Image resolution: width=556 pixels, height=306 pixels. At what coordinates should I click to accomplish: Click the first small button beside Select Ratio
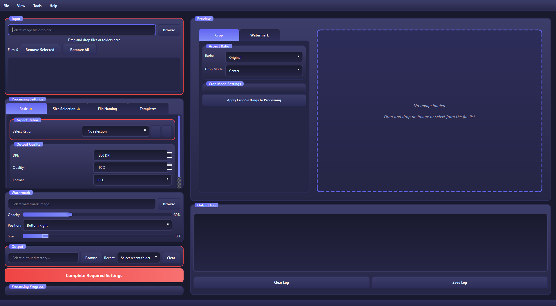tap(155, 131)
